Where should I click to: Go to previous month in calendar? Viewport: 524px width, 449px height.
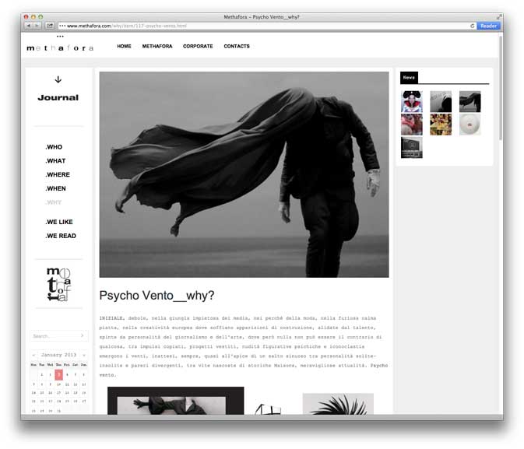[33, 355]
